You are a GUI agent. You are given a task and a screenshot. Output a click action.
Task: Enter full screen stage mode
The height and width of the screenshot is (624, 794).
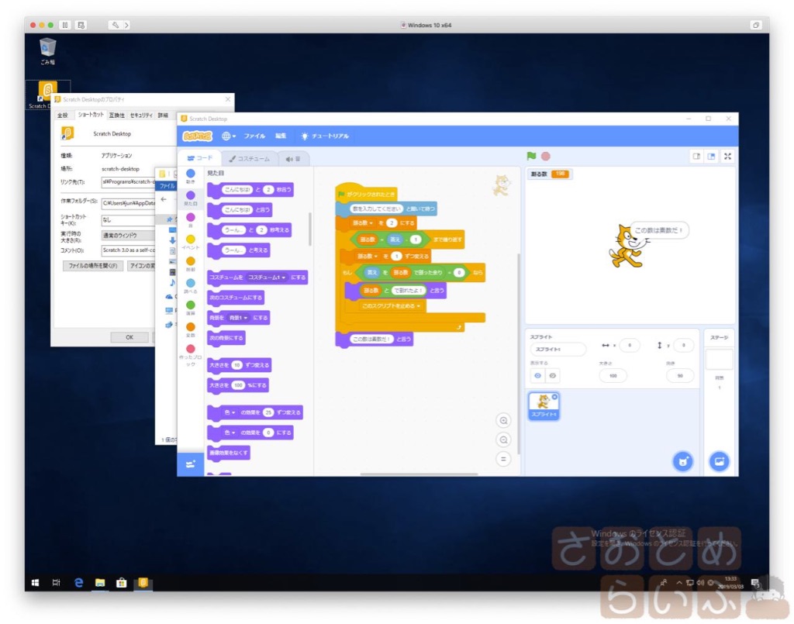[x=727, y=157]
